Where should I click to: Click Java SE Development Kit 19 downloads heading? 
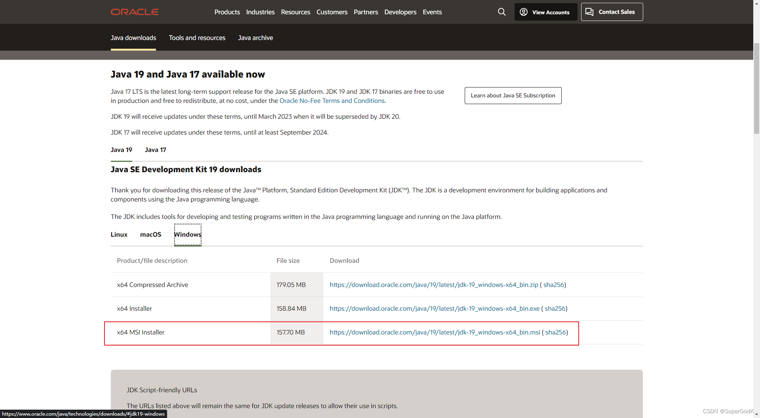pos(186,169)
